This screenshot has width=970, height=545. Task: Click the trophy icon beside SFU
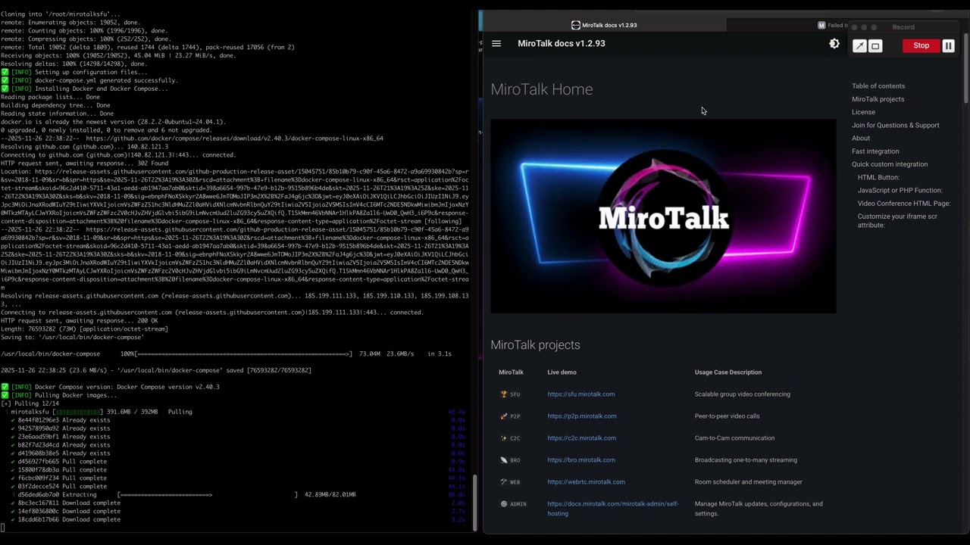tap(503, 394)
